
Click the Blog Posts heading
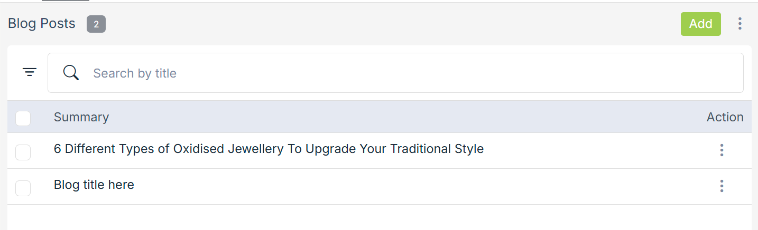42,24
